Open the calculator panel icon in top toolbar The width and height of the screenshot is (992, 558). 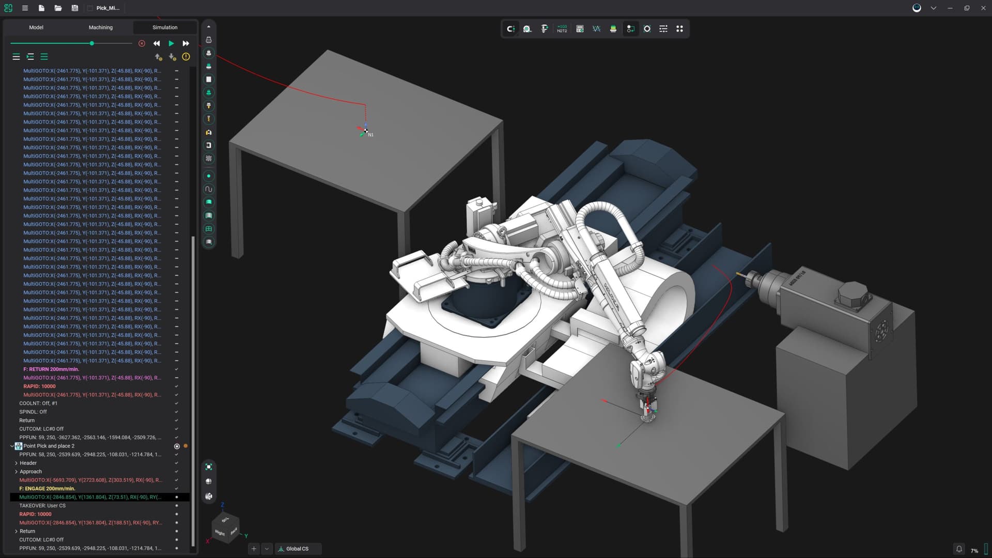click(x=579, y=29)
